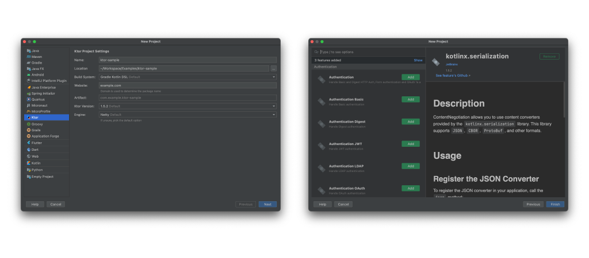Select Web project icon
This screenshot has height=258, width=589.
coord(29,157)
